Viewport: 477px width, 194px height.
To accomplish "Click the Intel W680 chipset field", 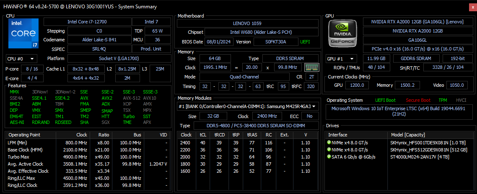I will point(261,33).
